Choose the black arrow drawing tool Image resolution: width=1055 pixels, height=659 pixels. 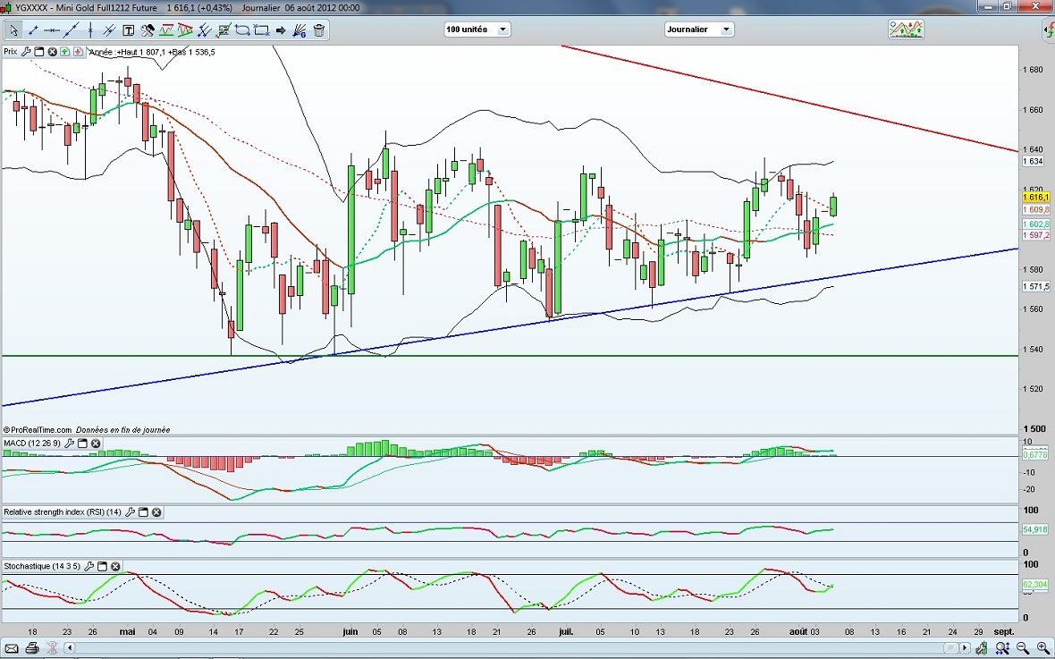282,30
